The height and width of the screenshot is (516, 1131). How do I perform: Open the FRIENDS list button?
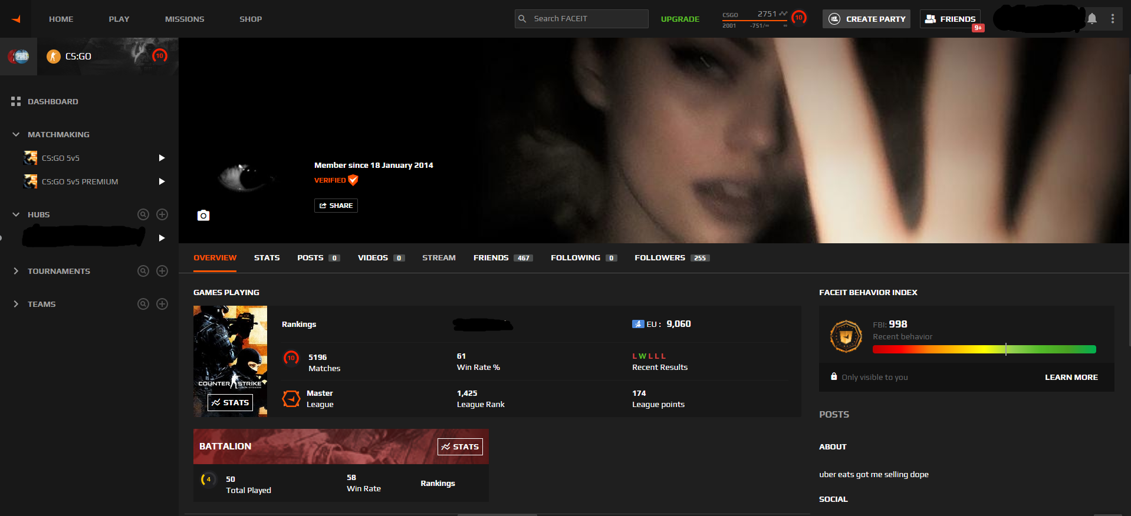pos(950,19)
